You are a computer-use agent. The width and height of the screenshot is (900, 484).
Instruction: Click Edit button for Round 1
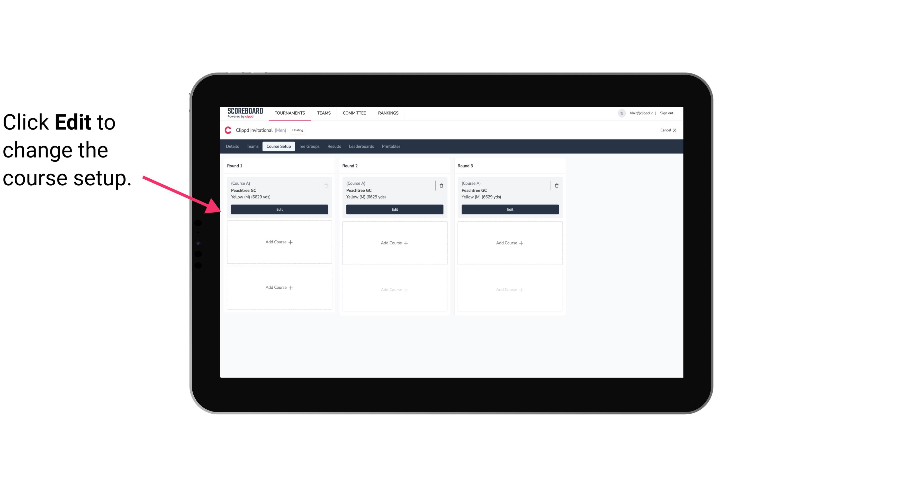(279, 209)
